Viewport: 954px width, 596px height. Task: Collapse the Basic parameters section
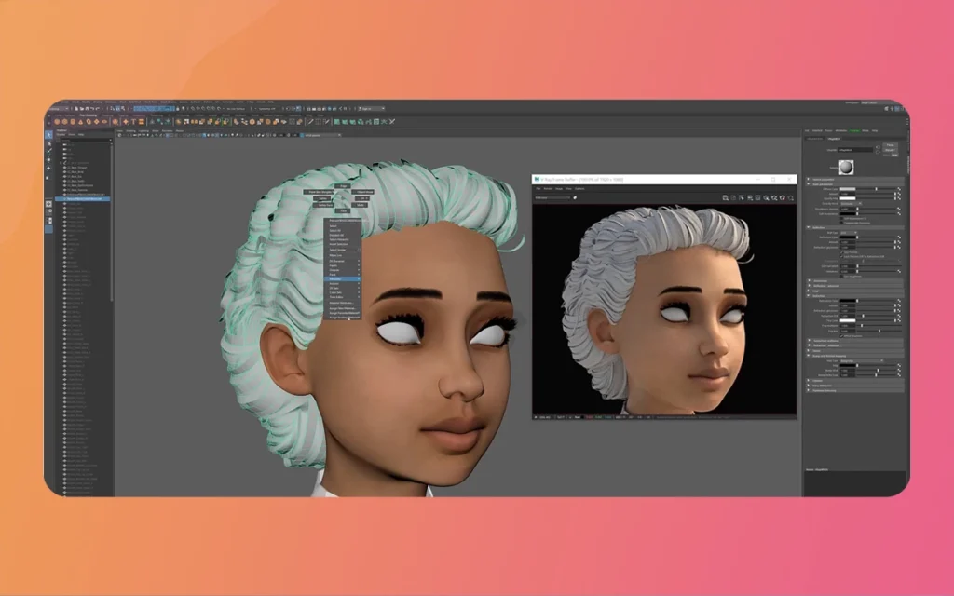(x=820, y=184)
